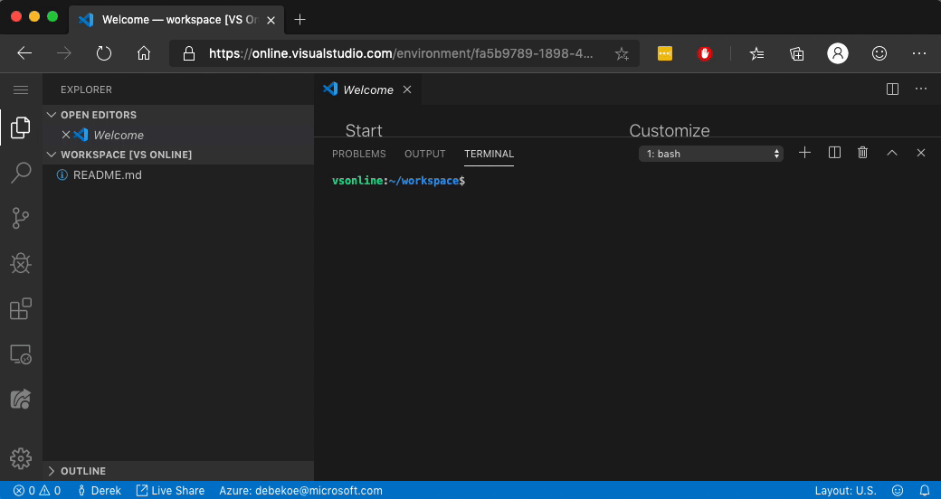941x499 pixels.
Task: Open errors and warnings in status bar
Action: (x=37, y=491)
